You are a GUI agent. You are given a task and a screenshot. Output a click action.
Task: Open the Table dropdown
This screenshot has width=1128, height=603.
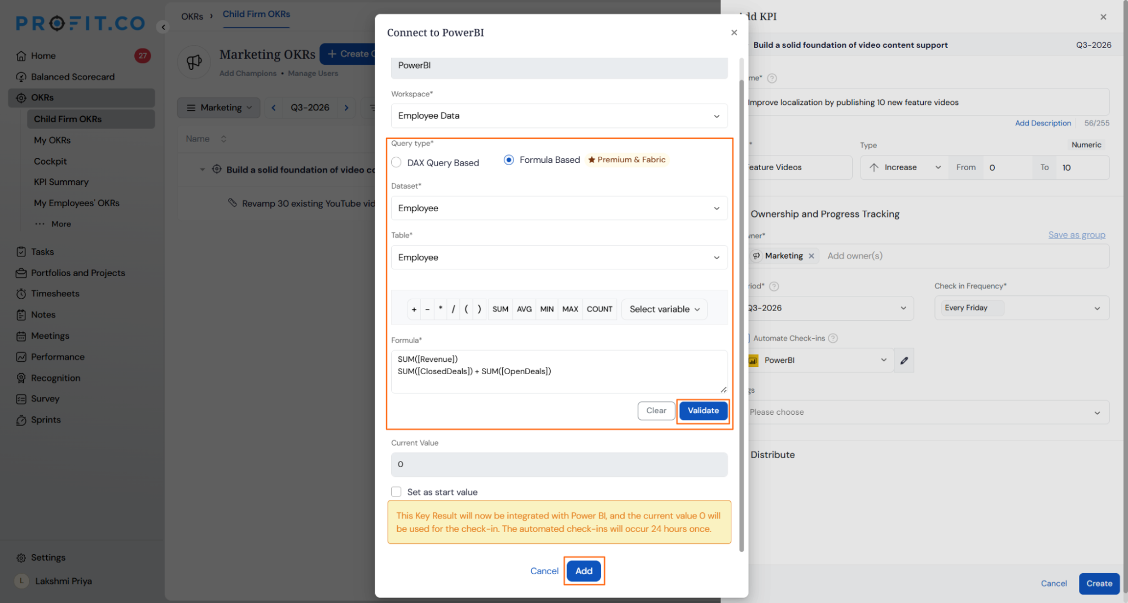pyautogui.click(x=559, y=258)
